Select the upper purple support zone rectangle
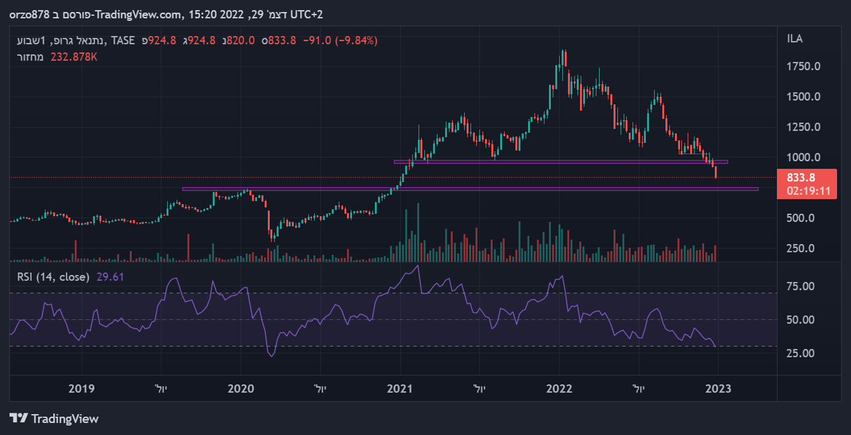 560,162
